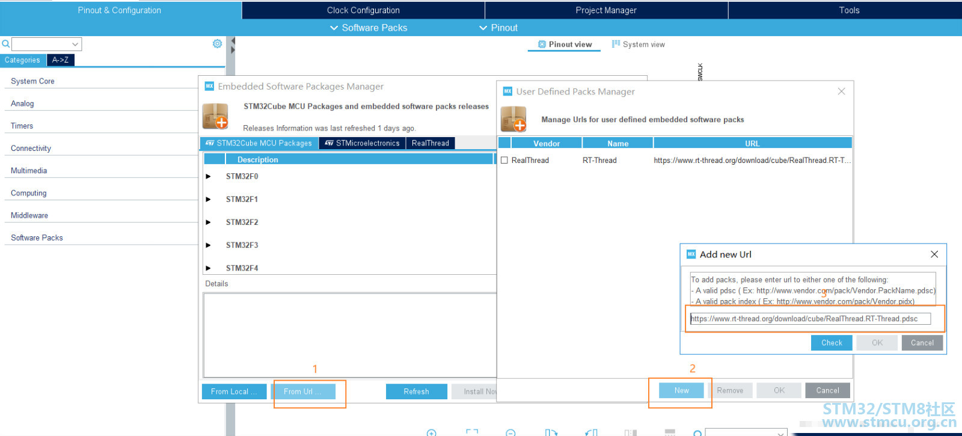
Task: Open the Connectivity category
Action: tap(31, 149)
